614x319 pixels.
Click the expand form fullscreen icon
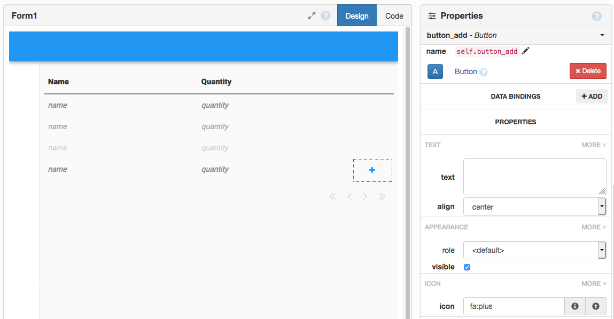click(312, 16)
